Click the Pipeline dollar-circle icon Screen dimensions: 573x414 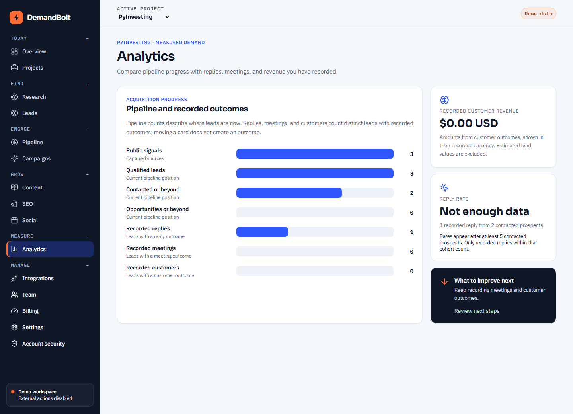(14, 142)
